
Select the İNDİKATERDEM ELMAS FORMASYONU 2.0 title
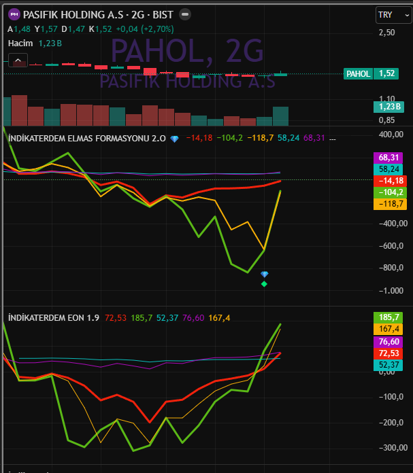point(87,139)
